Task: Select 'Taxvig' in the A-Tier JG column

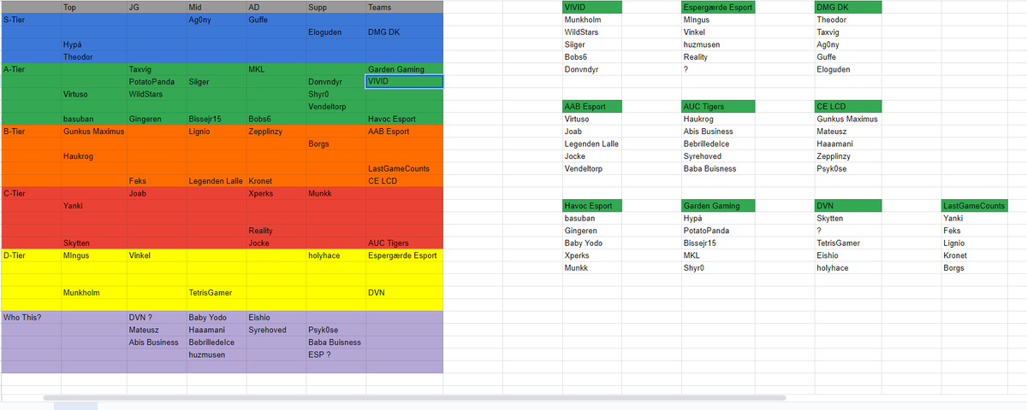Action: click(156, 69)
